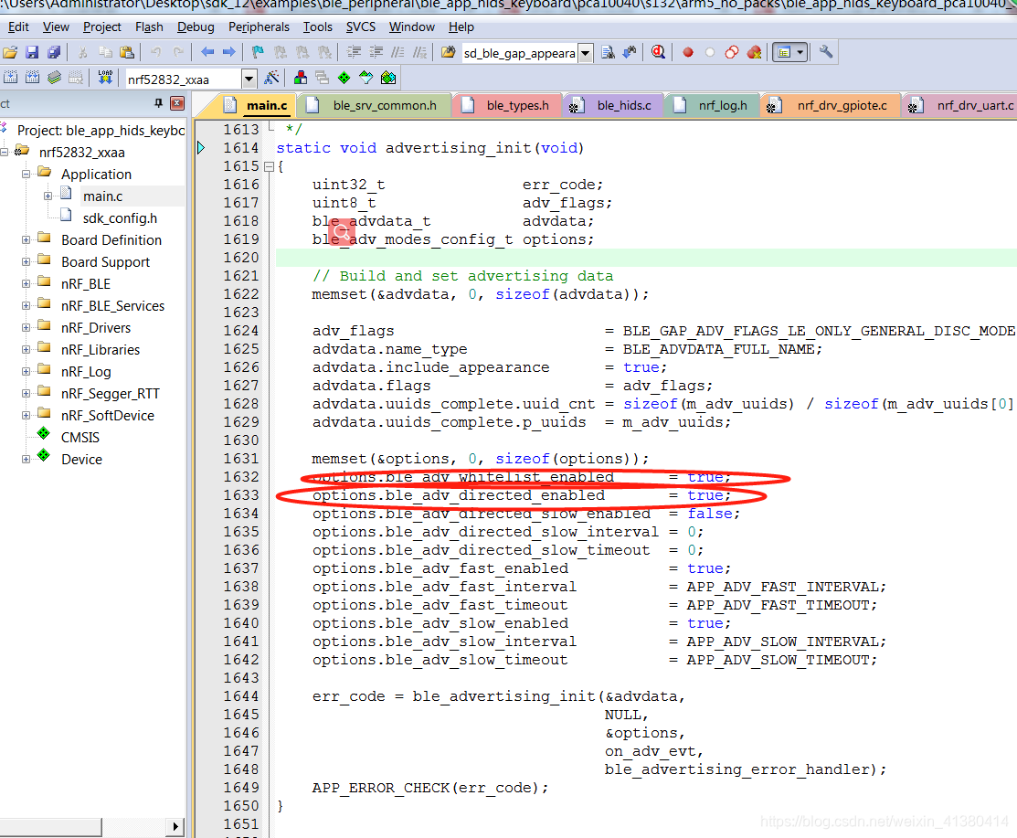Navigate forward with the blue right arrow
Image resolution: width=1017 pixels, height=838 pixels.
229,52
